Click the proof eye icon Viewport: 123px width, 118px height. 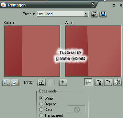(108, 82)
